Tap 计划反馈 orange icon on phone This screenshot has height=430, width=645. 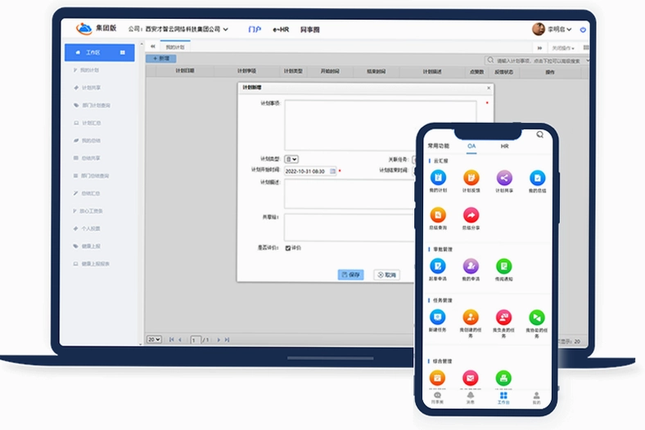(471, 178)
